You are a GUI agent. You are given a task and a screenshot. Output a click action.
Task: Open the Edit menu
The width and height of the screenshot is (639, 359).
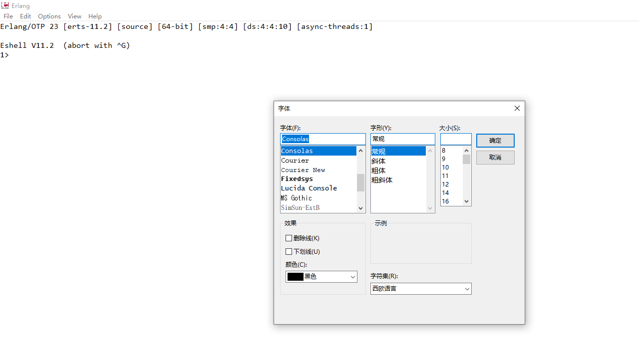pos(25,16)
